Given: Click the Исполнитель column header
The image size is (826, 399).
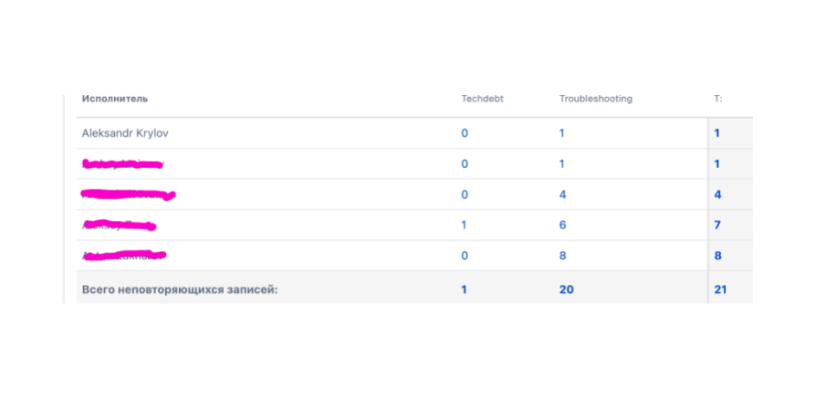Looking at the screenshot, I should coord(115,99).
